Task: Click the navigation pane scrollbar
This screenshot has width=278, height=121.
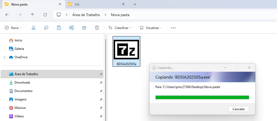Action: (106, 80)
